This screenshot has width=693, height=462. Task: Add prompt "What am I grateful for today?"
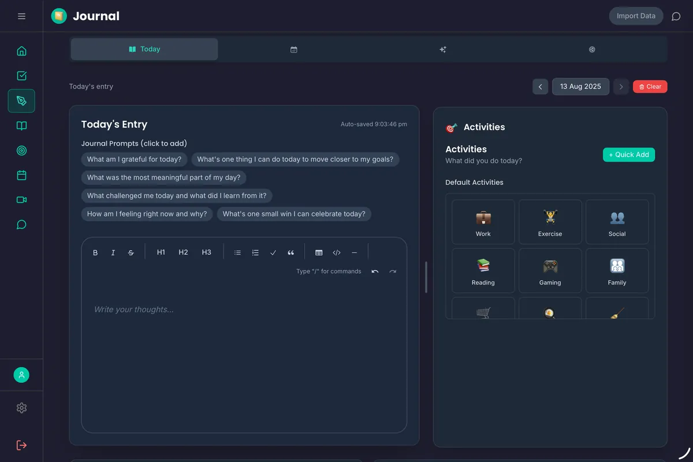(134, 159)
